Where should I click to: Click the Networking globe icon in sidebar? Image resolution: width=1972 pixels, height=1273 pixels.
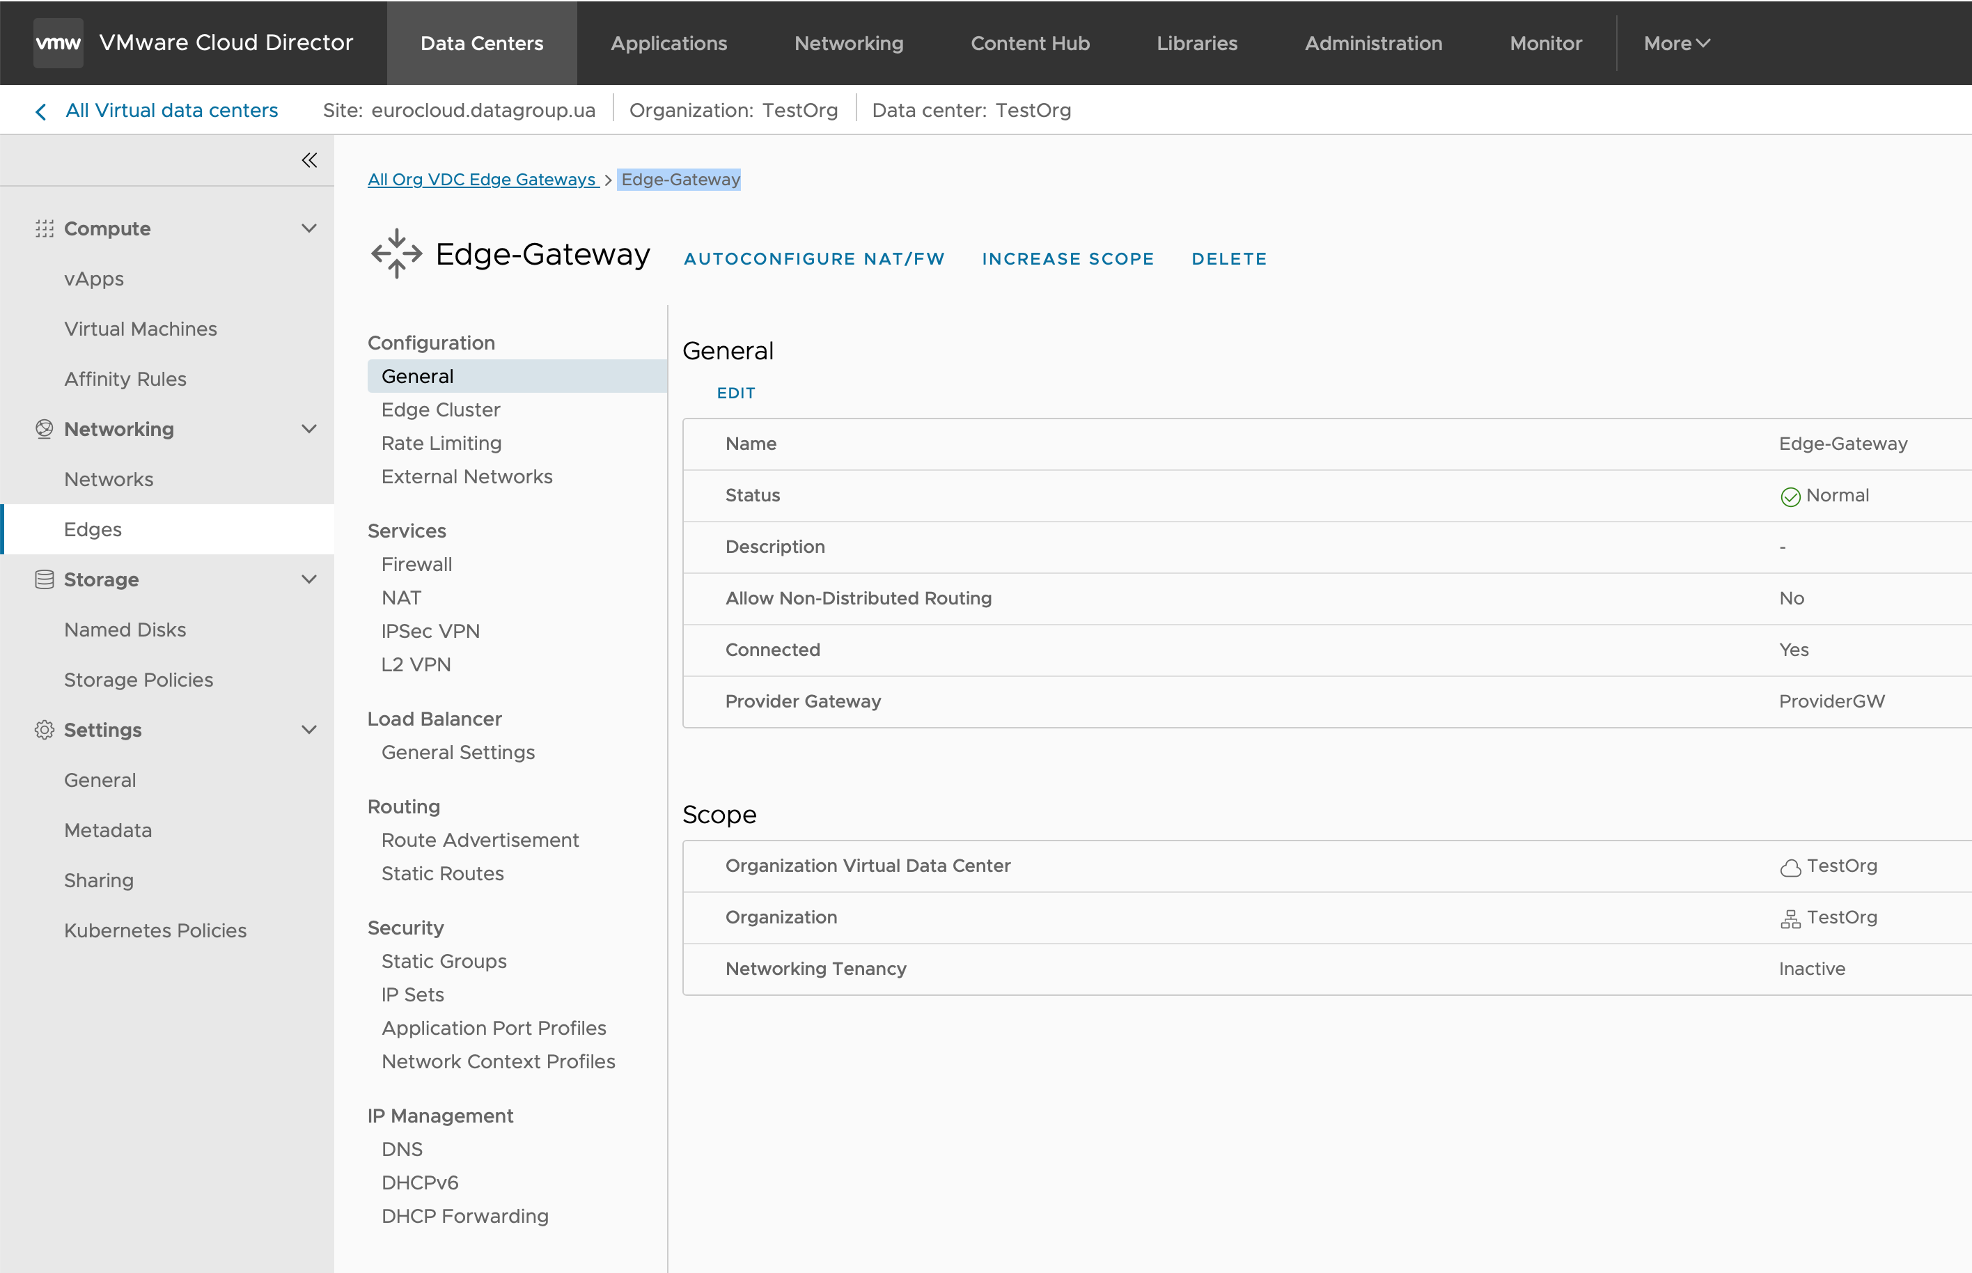pyautogui.click(x=45, y=429)
